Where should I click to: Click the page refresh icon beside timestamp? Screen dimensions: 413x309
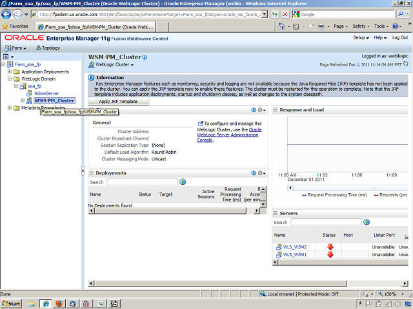click(407, 64)
